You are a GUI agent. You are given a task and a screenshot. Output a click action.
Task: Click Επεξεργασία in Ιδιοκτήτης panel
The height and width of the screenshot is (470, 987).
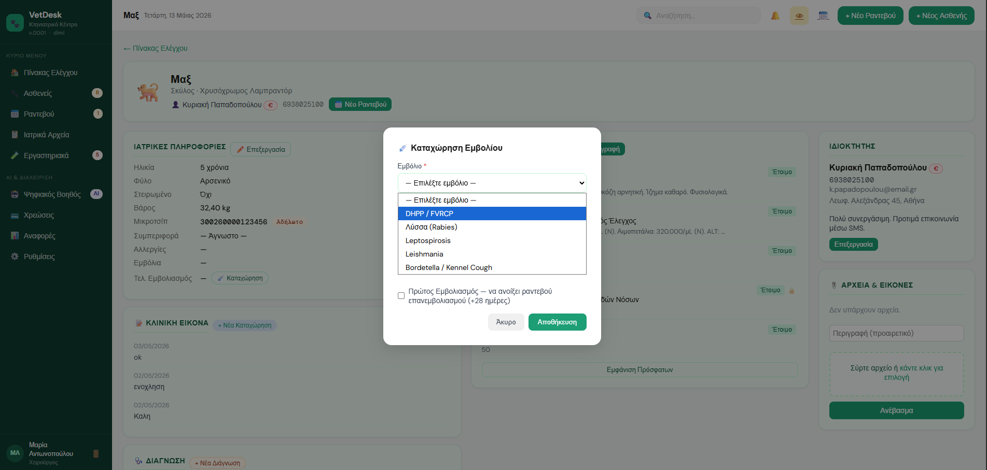tap(853, 244)
